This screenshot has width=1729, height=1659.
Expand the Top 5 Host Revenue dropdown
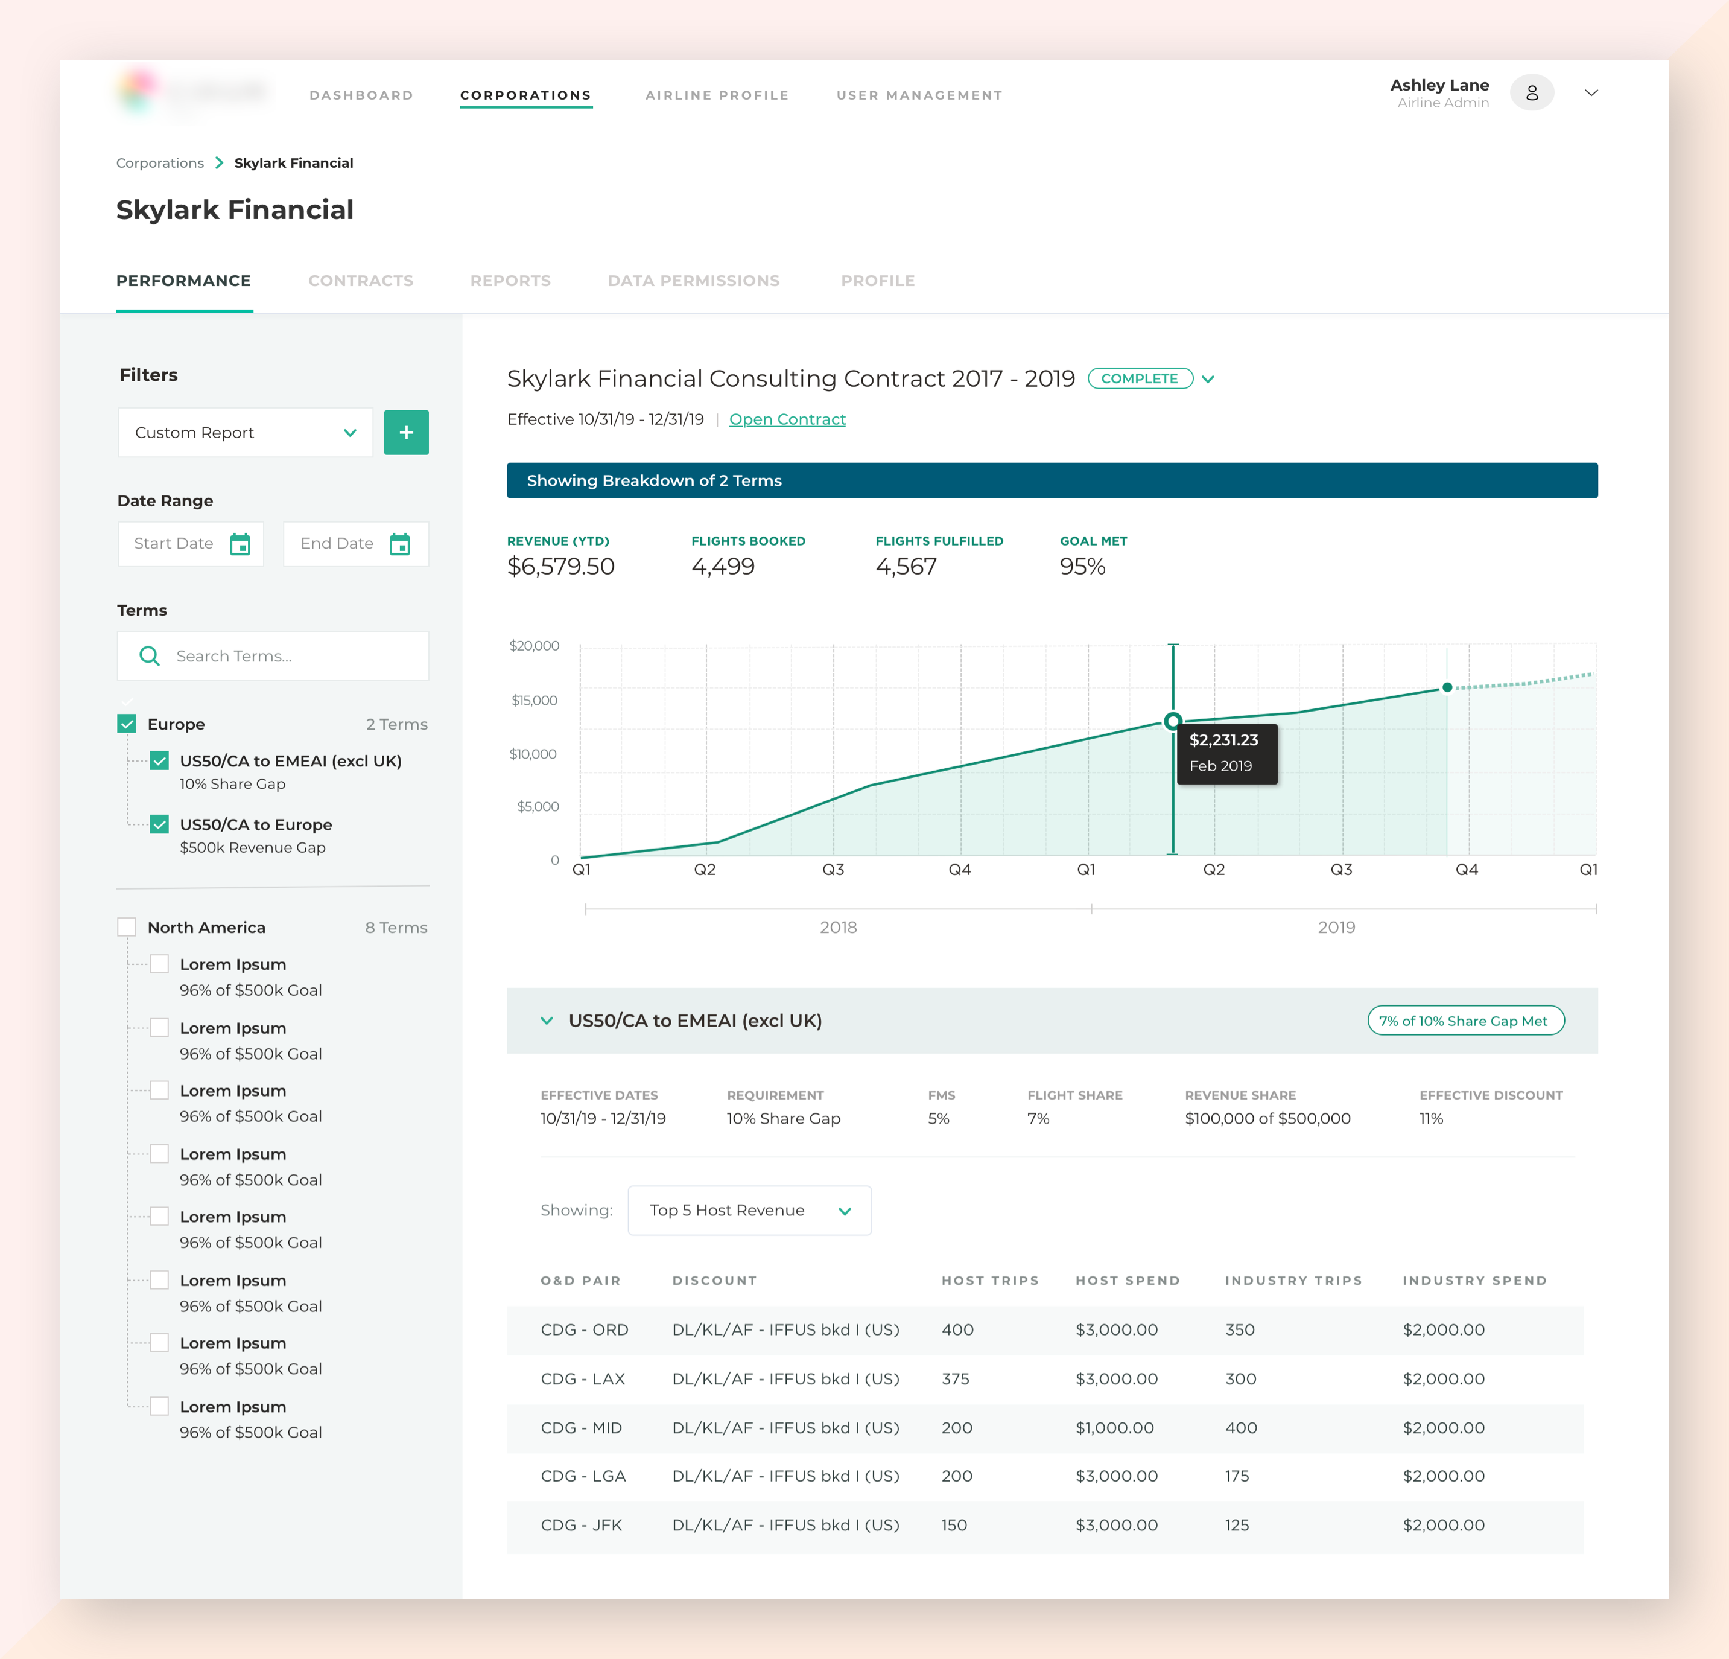pyautogui.click(x=749, y=1210)
